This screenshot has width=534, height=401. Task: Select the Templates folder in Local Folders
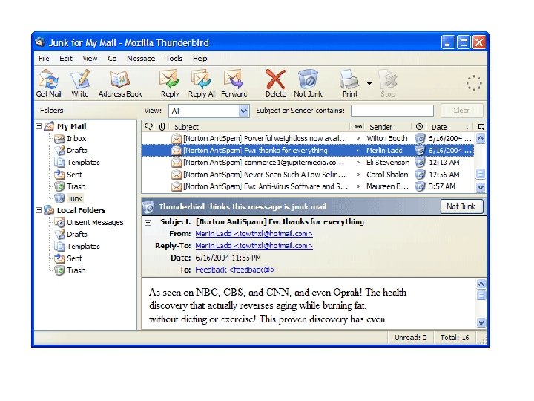77,247
